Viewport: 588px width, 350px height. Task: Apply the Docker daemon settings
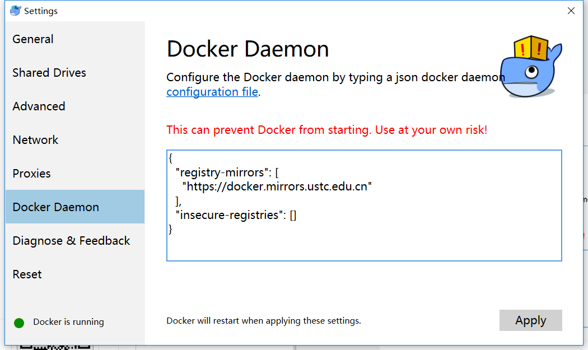click(531, 320)
